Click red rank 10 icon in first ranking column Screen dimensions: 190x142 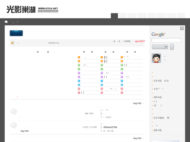coord(79,92)
